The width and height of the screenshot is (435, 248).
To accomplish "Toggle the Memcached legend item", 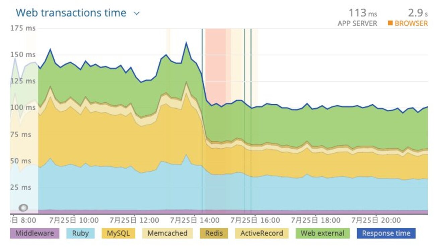I will point(167,233).
